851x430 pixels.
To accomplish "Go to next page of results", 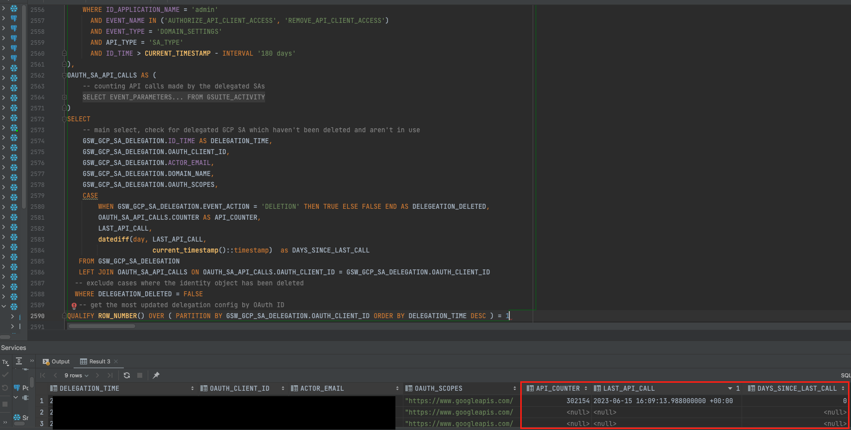I will point(97,375).
